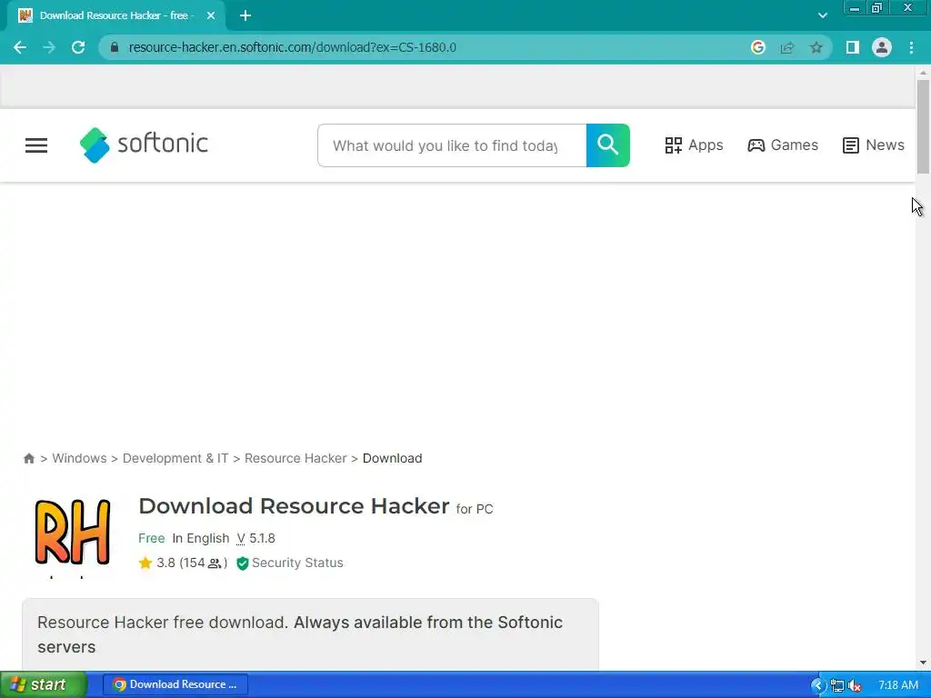931x698 pixels.
Task: Open the side panel icon
Action: point(852,47)
